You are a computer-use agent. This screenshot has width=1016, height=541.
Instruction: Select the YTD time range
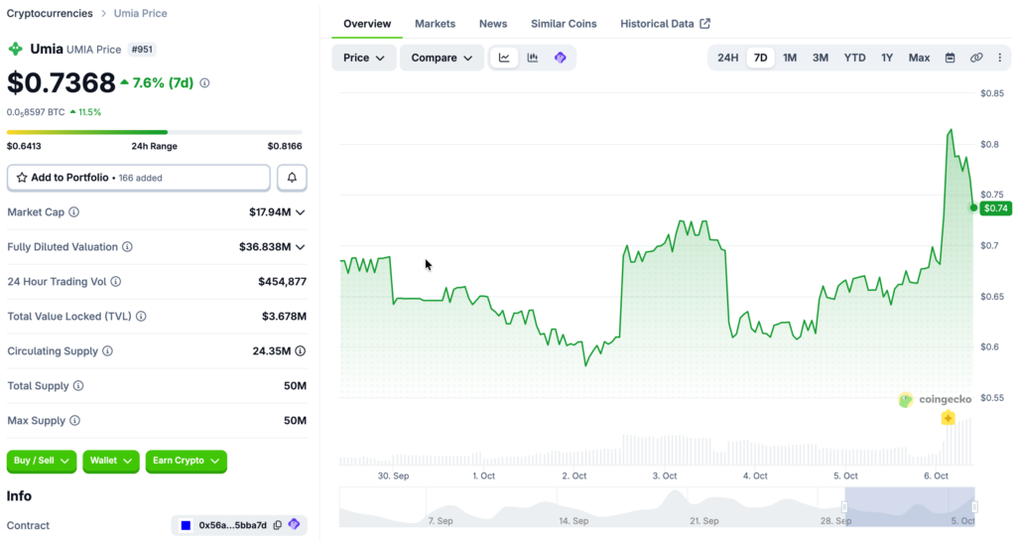point(854,58)
